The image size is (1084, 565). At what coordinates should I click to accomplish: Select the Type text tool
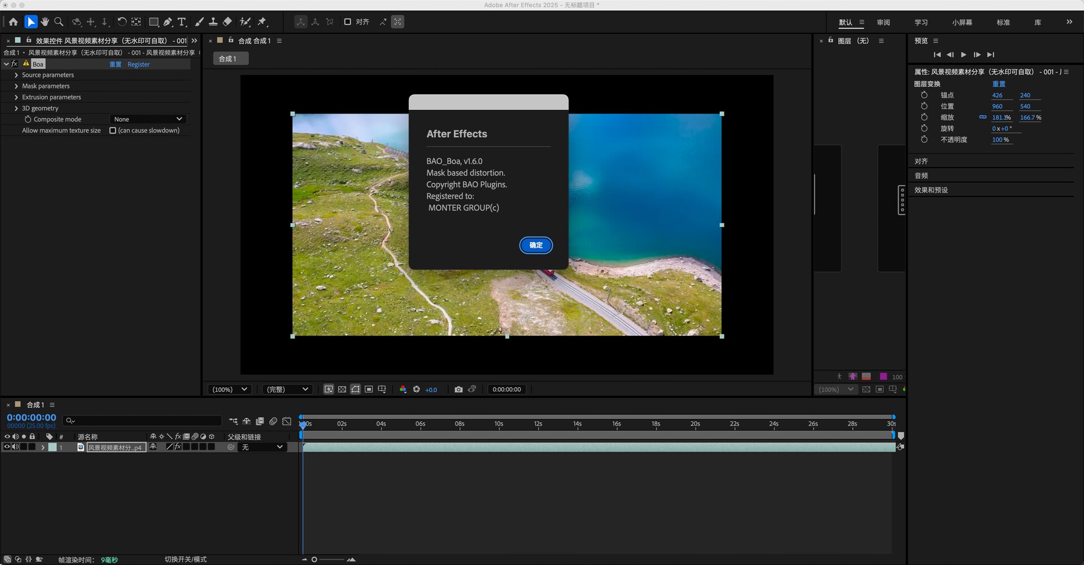pos(182,22)
